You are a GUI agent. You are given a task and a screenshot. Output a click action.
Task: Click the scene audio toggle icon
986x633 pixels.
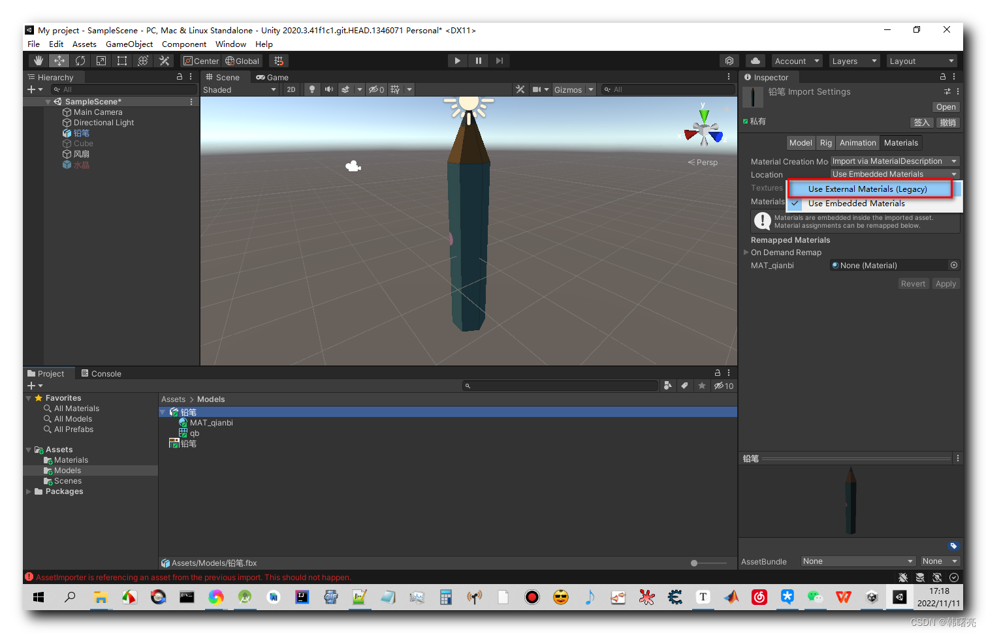click(329, 89)
